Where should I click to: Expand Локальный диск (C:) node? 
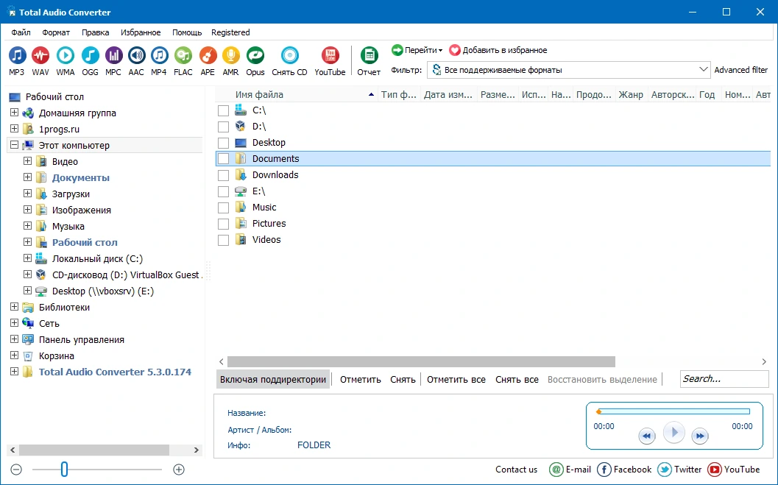pos(28,258)
